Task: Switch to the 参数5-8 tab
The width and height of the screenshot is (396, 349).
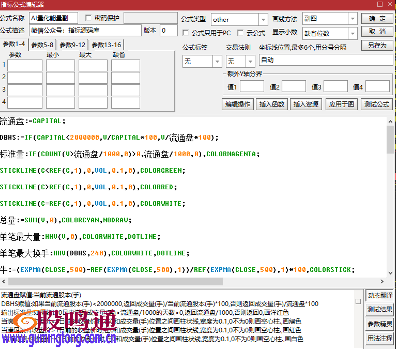Action: 42,44
